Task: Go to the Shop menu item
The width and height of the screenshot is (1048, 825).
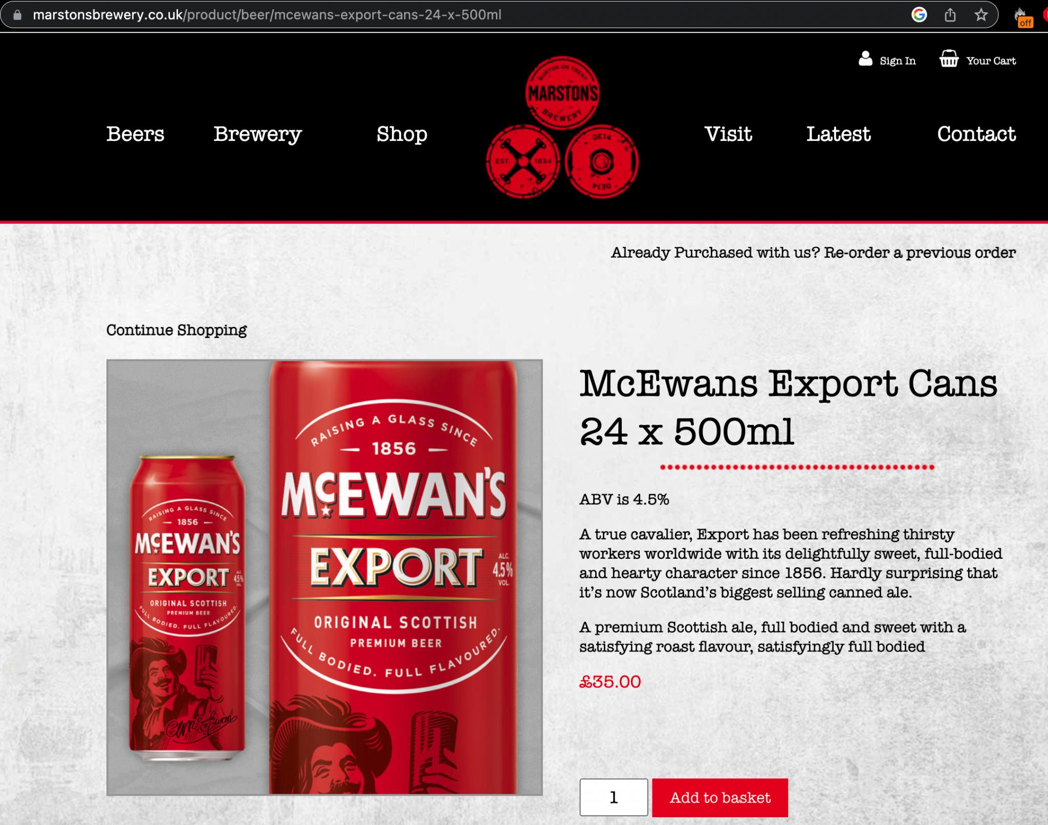Action: 402,134
